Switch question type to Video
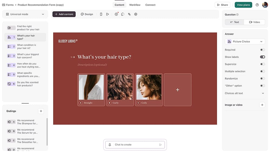The width and height of the screenshot is (270, 153). [254, 22]
